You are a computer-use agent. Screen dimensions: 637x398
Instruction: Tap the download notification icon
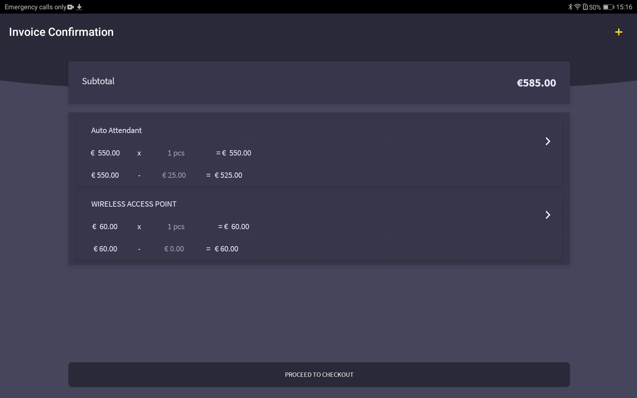[79, 7]
